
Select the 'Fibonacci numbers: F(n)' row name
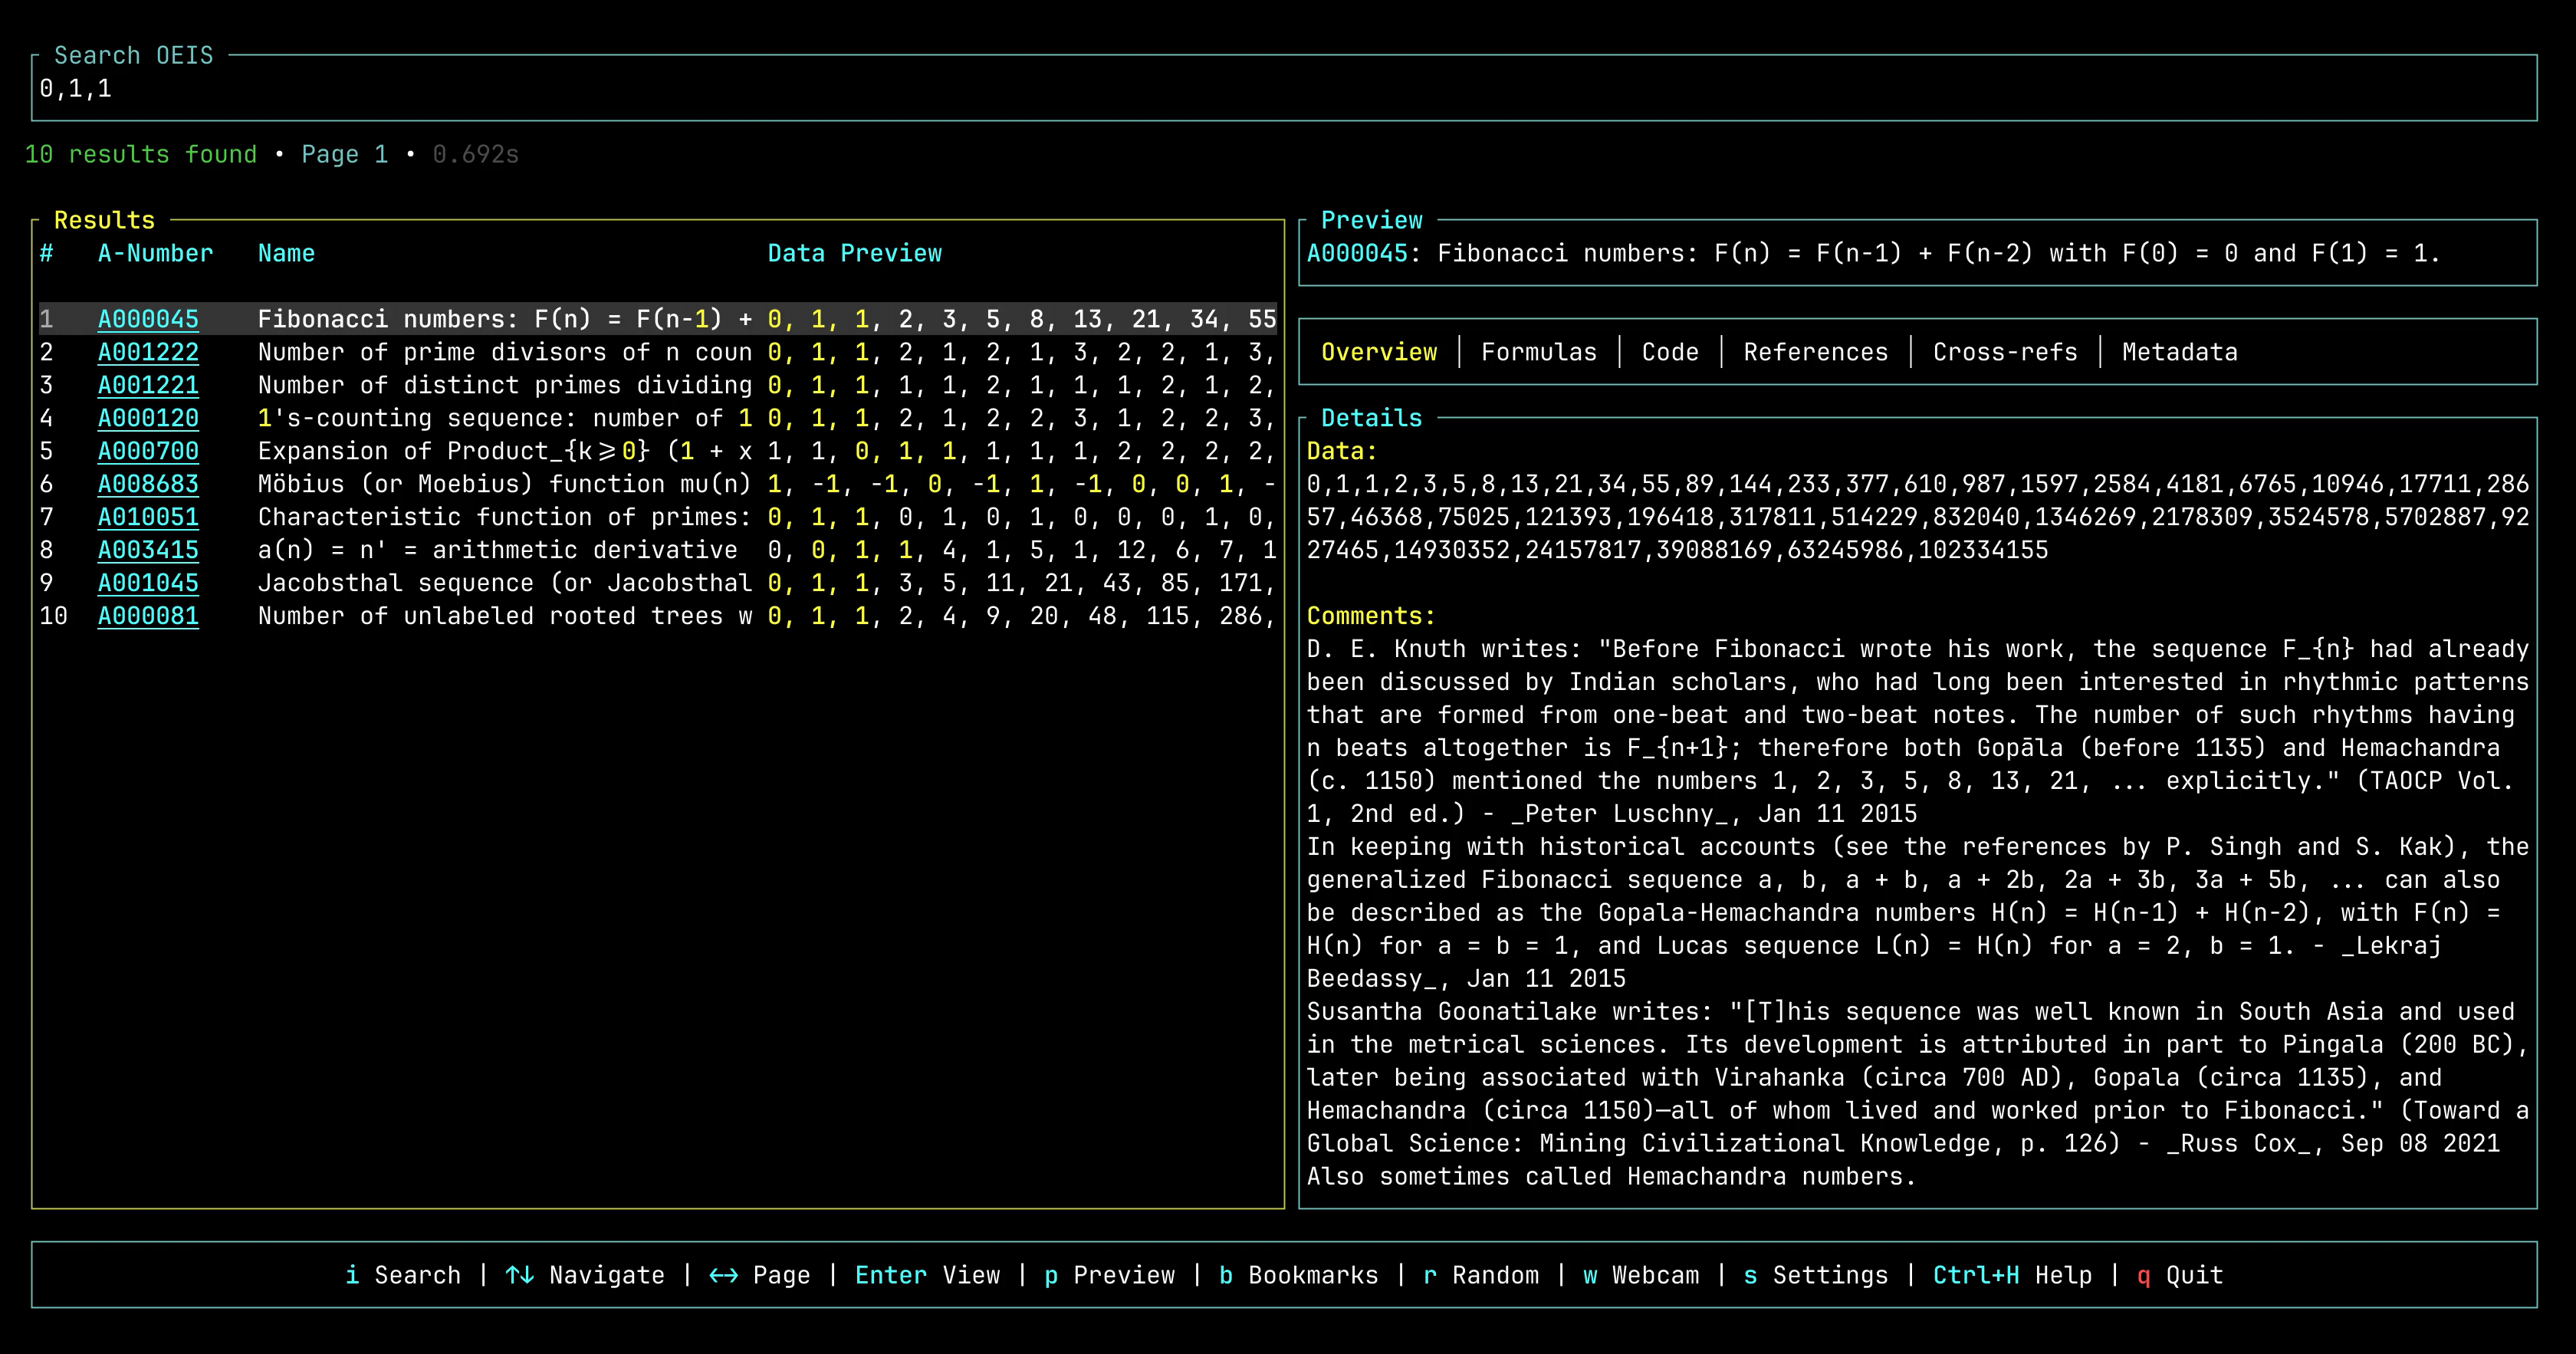pyautogui.click(x=505, y=319)
